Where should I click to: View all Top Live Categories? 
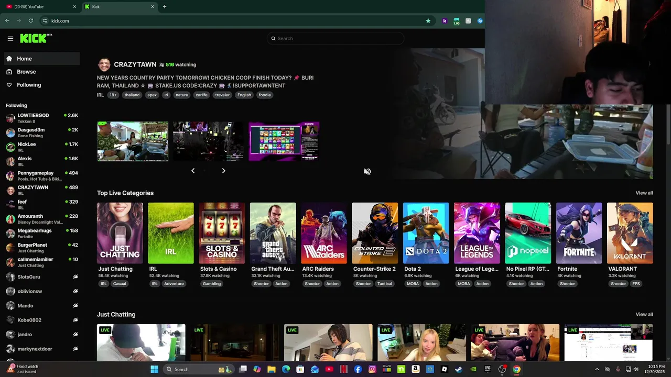644,193
